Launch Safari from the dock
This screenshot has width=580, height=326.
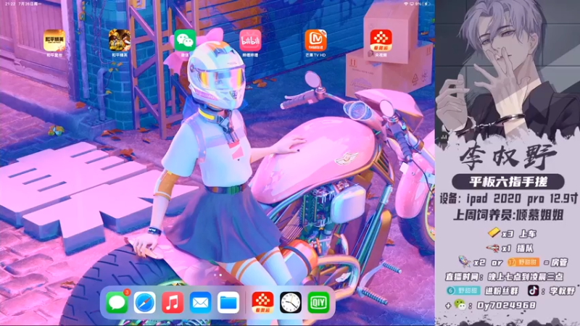point(144,302)
